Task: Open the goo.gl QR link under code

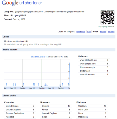Action: coord(106,27)
